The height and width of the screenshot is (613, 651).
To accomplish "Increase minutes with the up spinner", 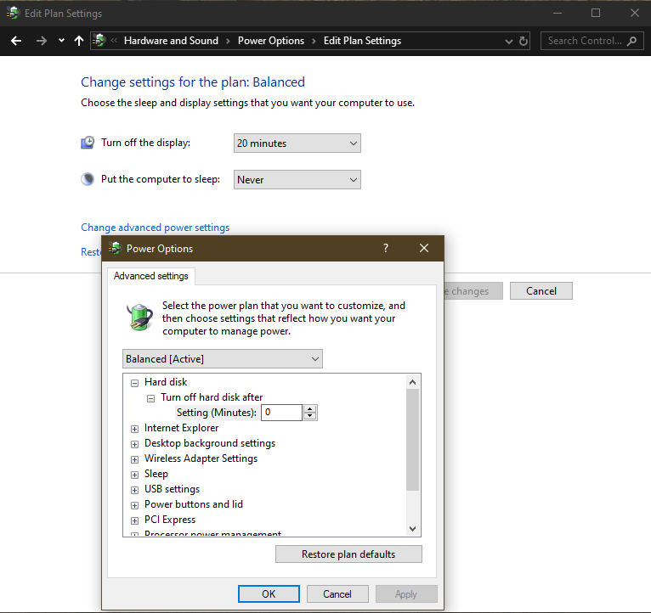I will (x=309, y=409).
